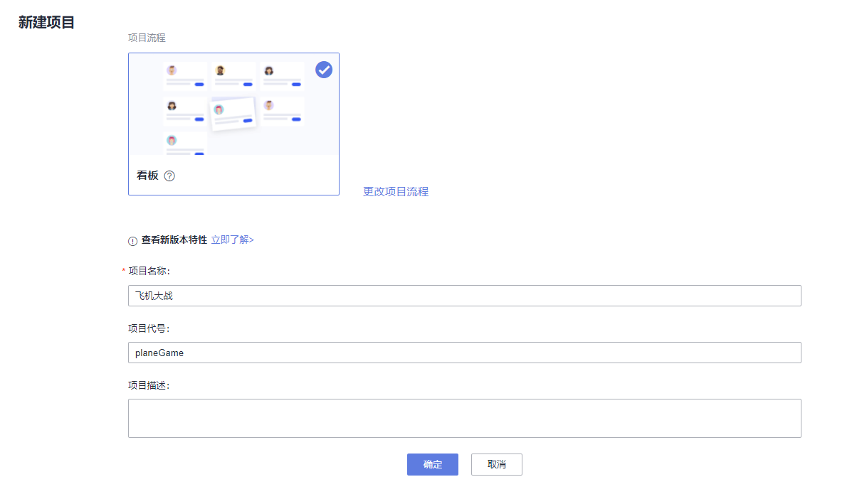
Task: Click the 项目名称 field label
Action: pos(149,271)
